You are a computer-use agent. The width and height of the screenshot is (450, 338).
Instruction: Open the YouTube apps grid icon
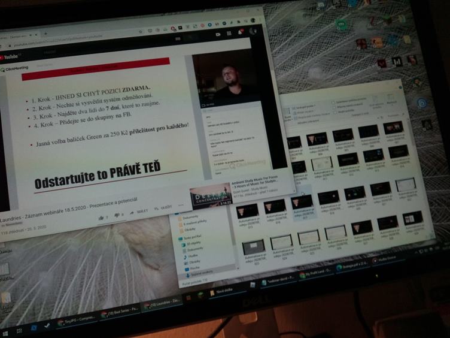(229, 34)
